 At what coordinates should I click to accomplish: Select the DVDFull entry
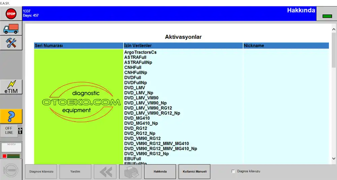pos(132,78)
